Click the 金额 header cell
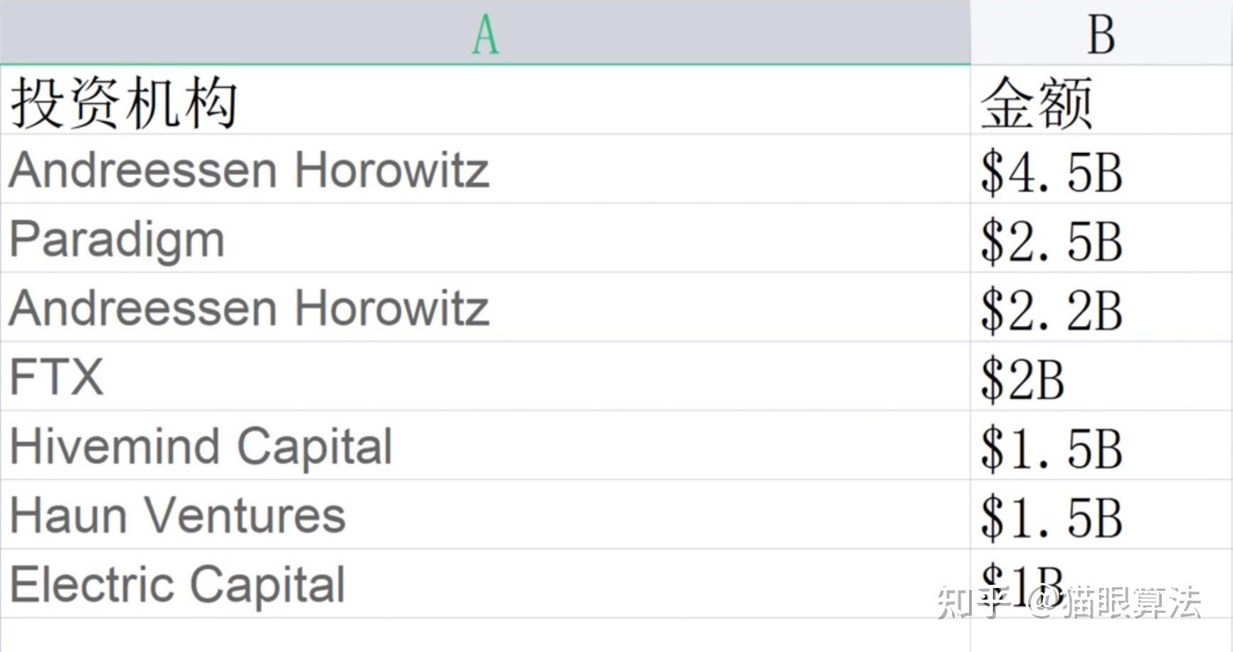1233x652 pixels. [x=1101, y=100]
